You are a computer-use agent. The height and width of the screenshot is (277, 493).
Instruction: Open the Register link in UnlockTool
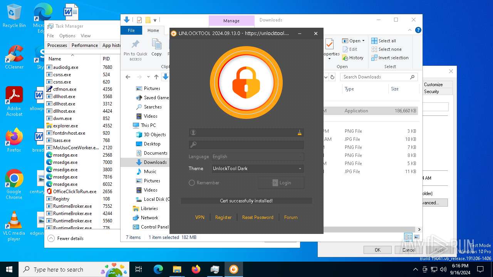coord(223,217)
